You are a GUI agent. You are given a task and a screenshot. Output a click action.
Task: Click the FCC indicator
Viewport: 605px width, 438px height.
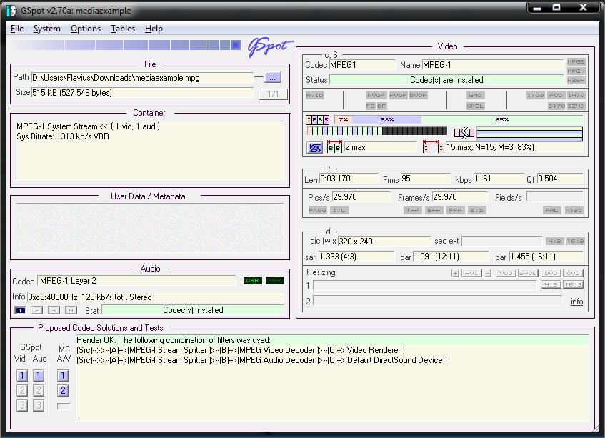(x=556, y=95)
